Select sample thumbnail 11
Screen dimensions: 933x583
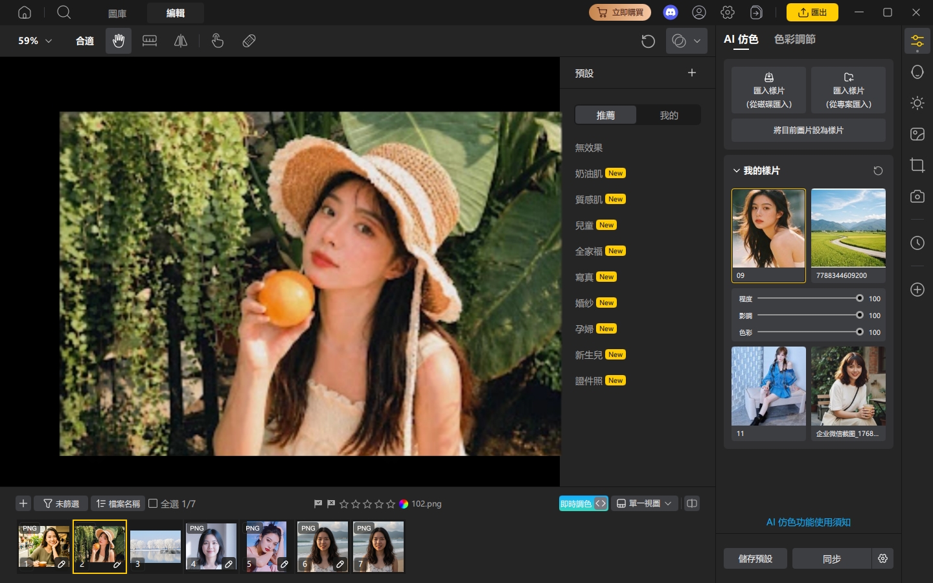click(x=769, y=393)
